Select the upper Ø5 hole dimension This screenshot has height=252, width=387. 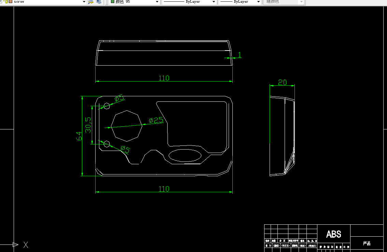pyautogui.click(x=119, y=98)
